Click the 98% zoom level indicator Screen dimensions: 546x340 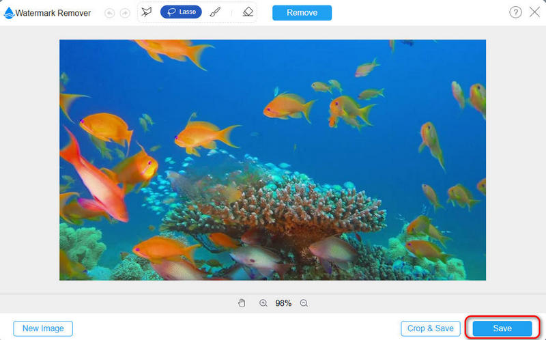pyautogui.click(x=283, y=303)
